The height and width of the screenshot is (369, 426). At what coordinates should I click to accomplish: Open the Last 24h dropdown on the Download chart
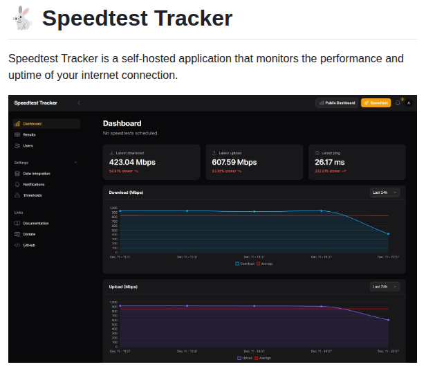coord(385,192)
